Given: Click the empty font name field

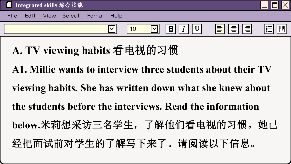Looking at the screenshot, I should click(x=61, y=29).
